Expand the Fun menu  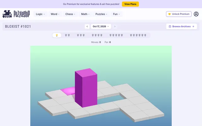[116, 14]
